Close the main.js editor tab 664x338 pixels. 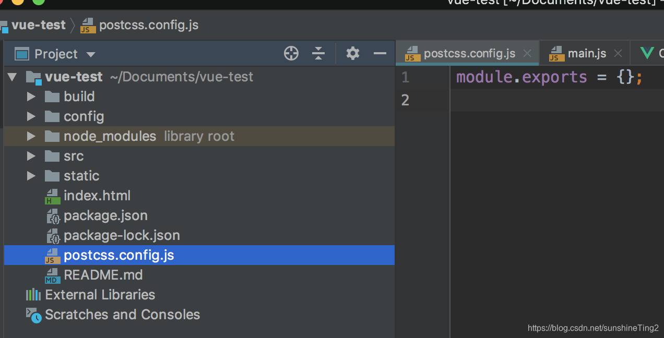click(x=618, y=53)
